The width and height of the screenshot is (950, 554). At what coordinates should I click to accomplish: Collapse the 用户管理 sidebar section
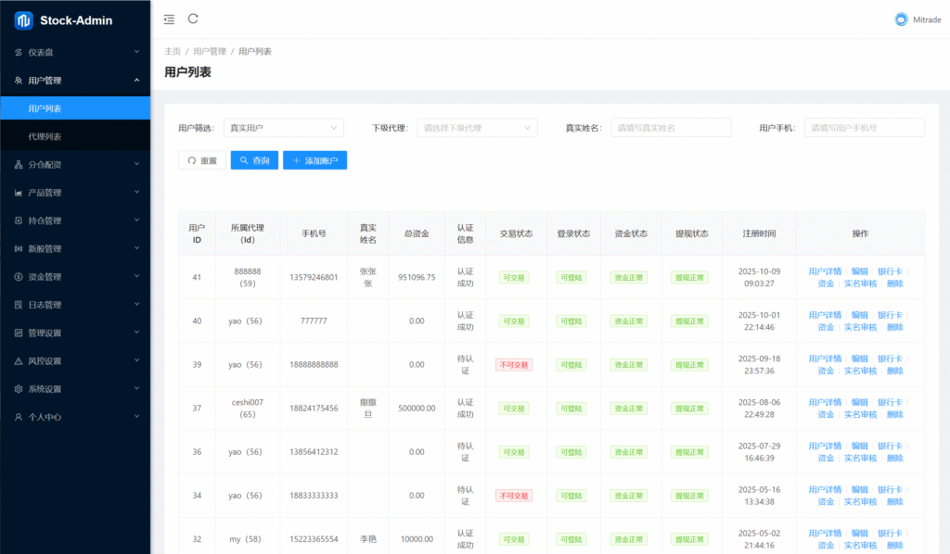point(74,81)
